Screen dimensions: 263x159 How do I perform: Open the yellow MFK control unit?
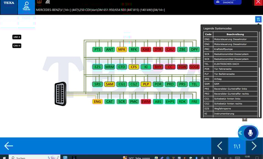(122, 49)
